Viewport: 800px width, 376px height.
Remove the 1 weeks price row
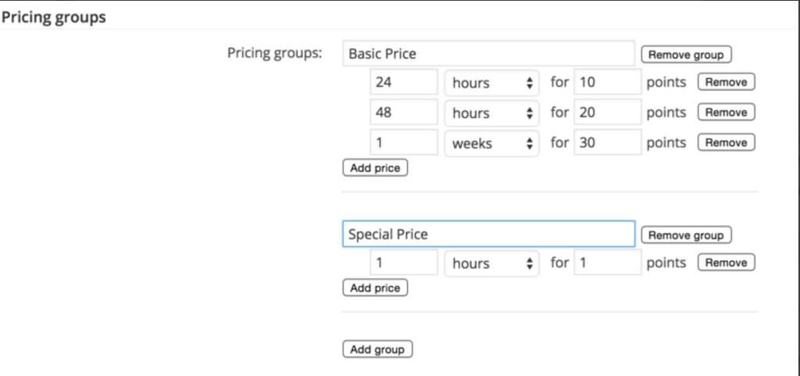click(x=726, y=142)
